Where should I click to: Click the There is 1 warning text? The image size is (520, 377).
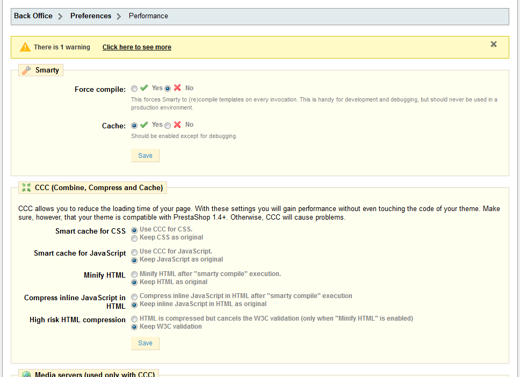point(62,47)
